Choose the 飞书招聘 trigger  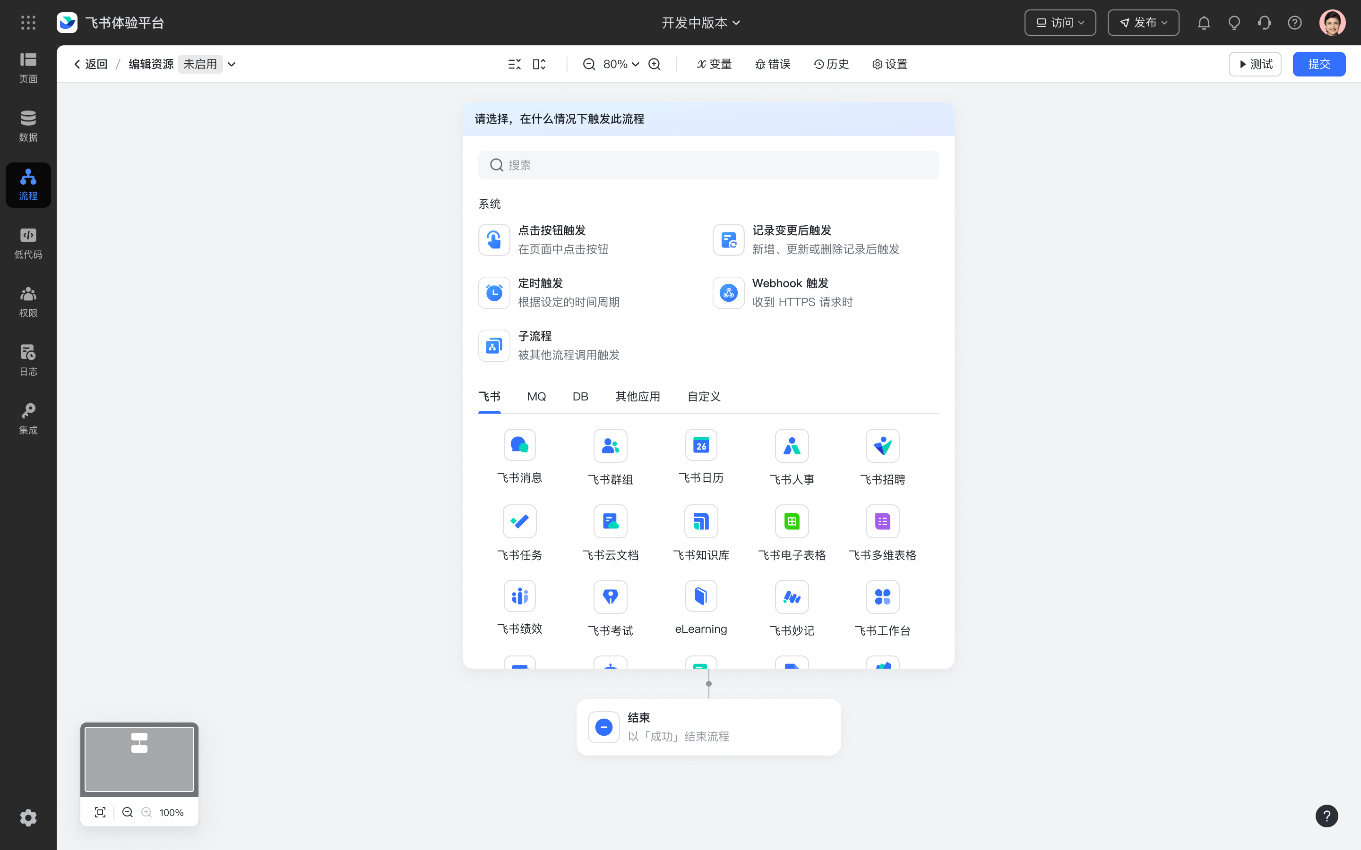pos(882,457)
